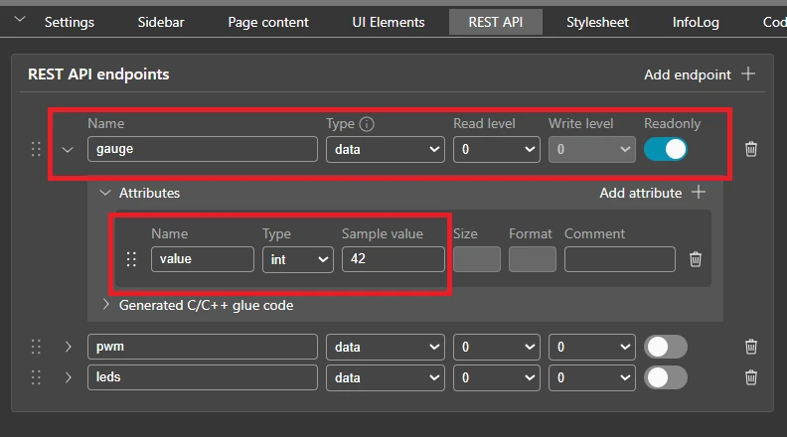Screen dimensions: 787x437
Task: Remove the leds endpoint via trash icon
Action: coord(751,377)
